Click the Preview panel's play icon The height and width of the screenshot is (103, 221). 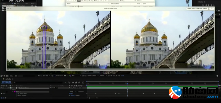point(209,5)
